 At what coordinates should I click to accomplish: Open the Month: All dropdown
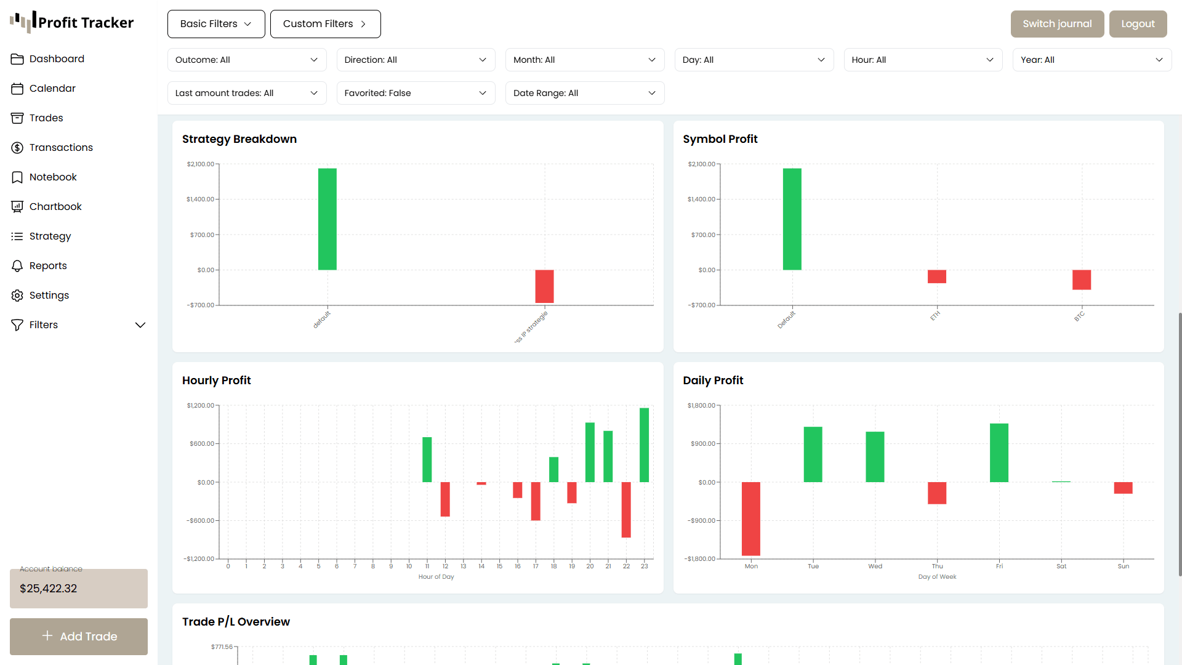click(x=584, y=60)
